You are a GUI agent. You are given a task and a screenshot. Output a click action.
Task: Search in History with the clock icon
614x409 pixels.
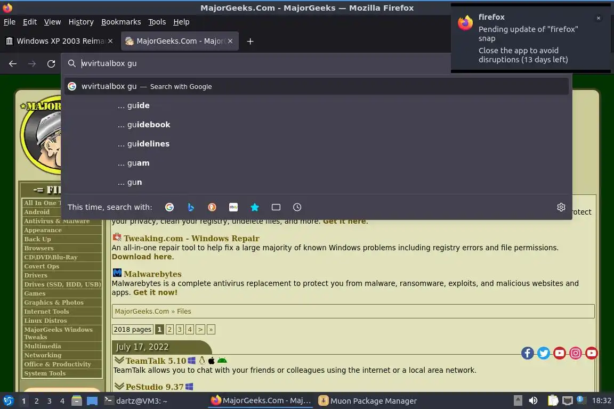point(297,207)
